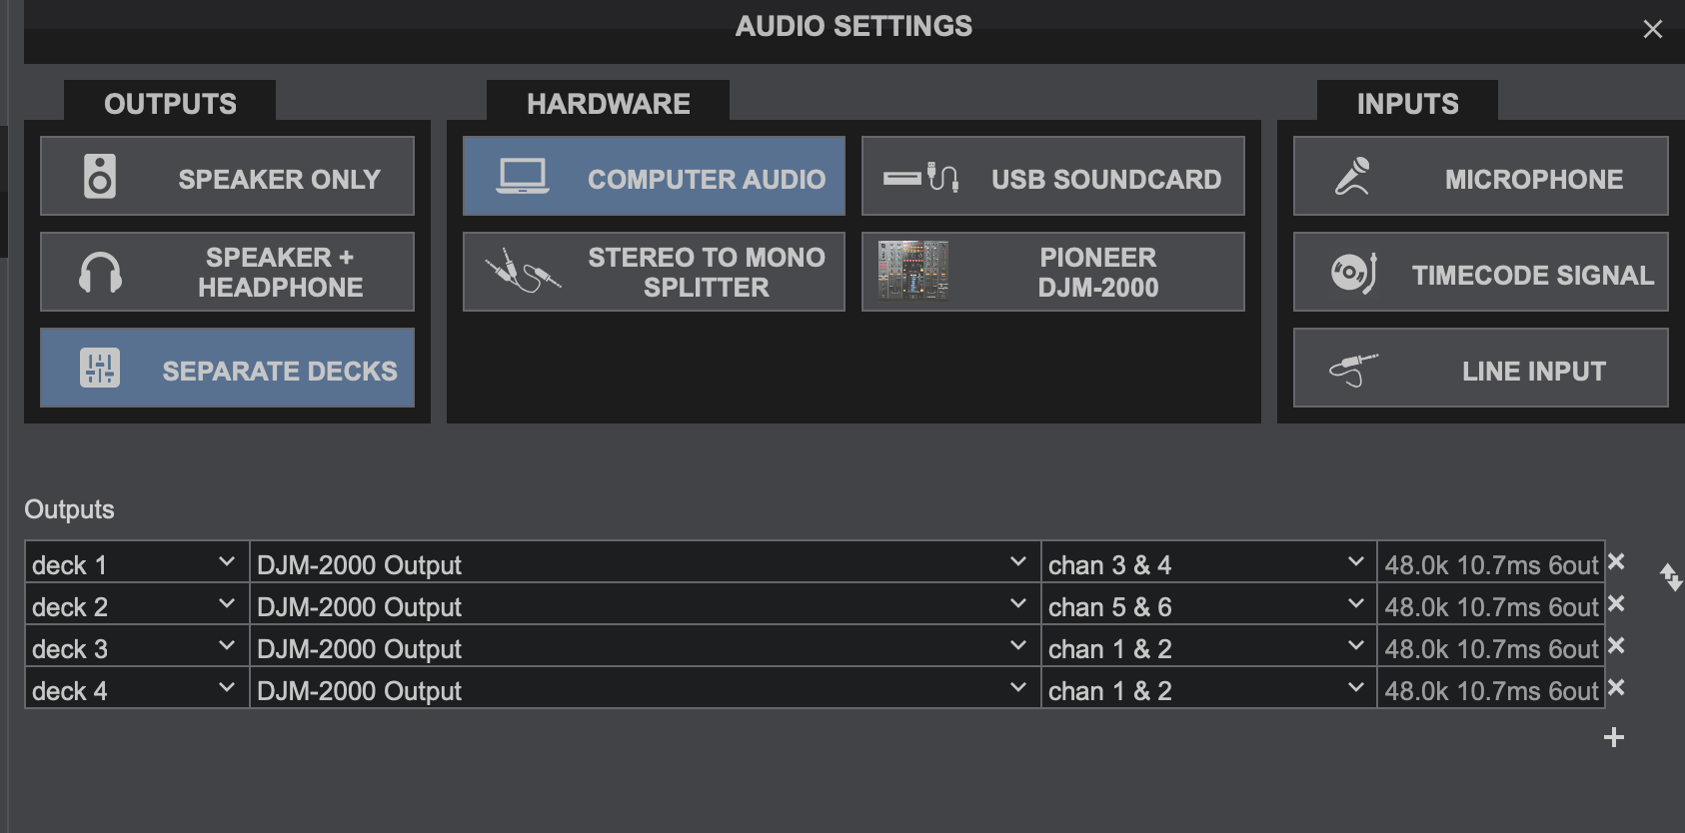
Task: Click the speaker icon in Speaker Only
Action: click(100, 177)
